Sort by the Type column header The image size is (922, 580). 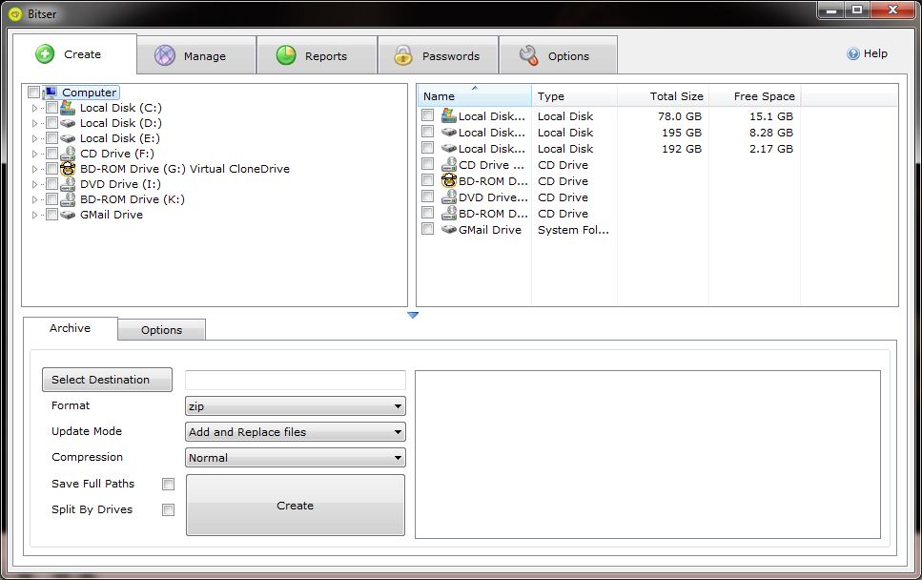coord(575,96)
